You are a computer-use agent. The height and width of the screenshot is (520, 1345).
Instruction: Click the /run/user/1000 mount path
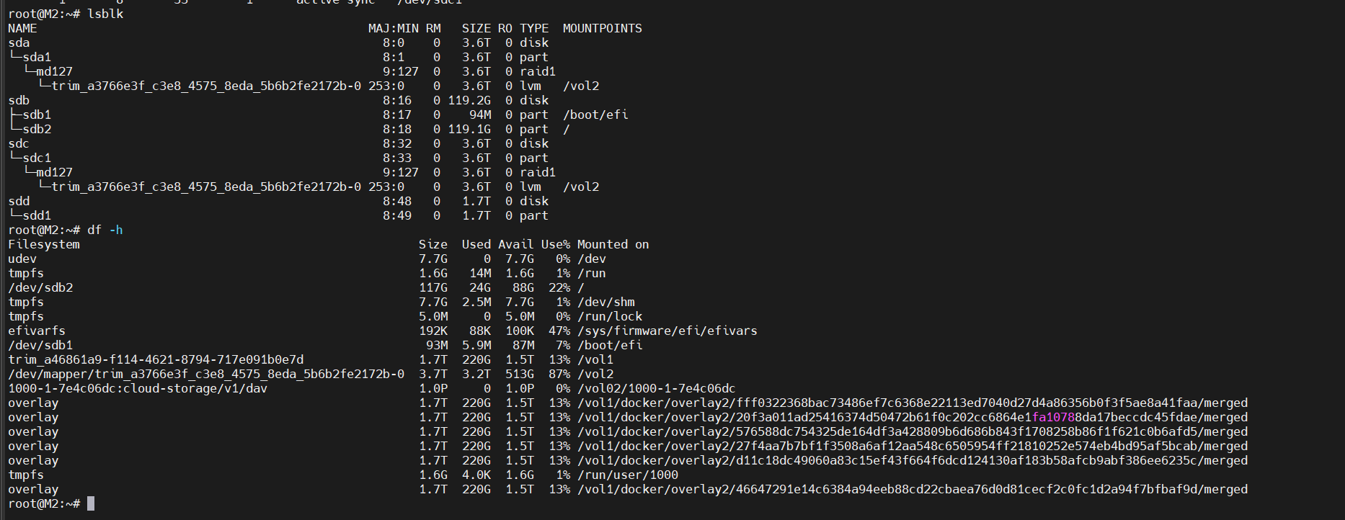pos(627,475)
